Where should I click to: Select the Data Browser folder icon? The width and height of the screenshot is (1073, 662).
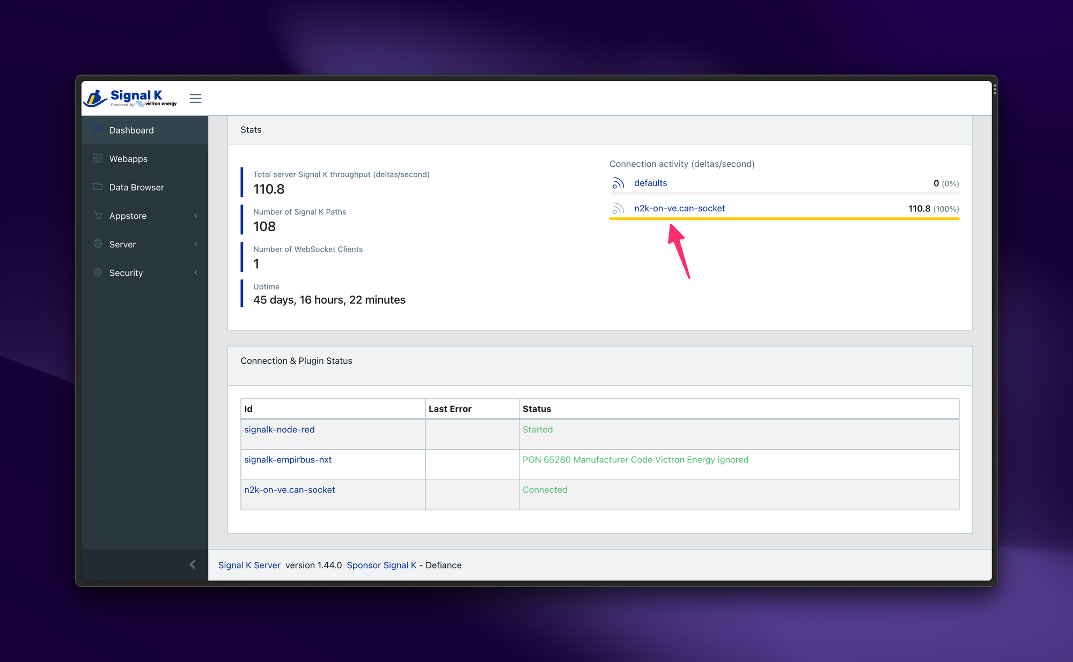[98, 187]
